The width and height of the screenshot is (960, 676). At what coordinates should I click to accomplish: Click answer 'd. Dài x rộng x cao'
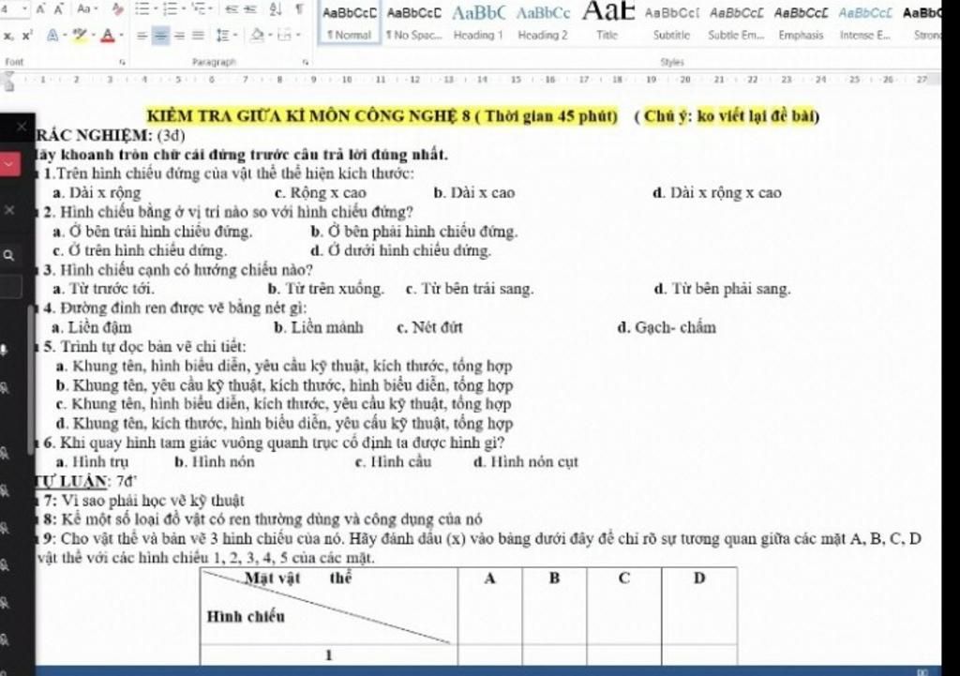click(x=717, y=193)
